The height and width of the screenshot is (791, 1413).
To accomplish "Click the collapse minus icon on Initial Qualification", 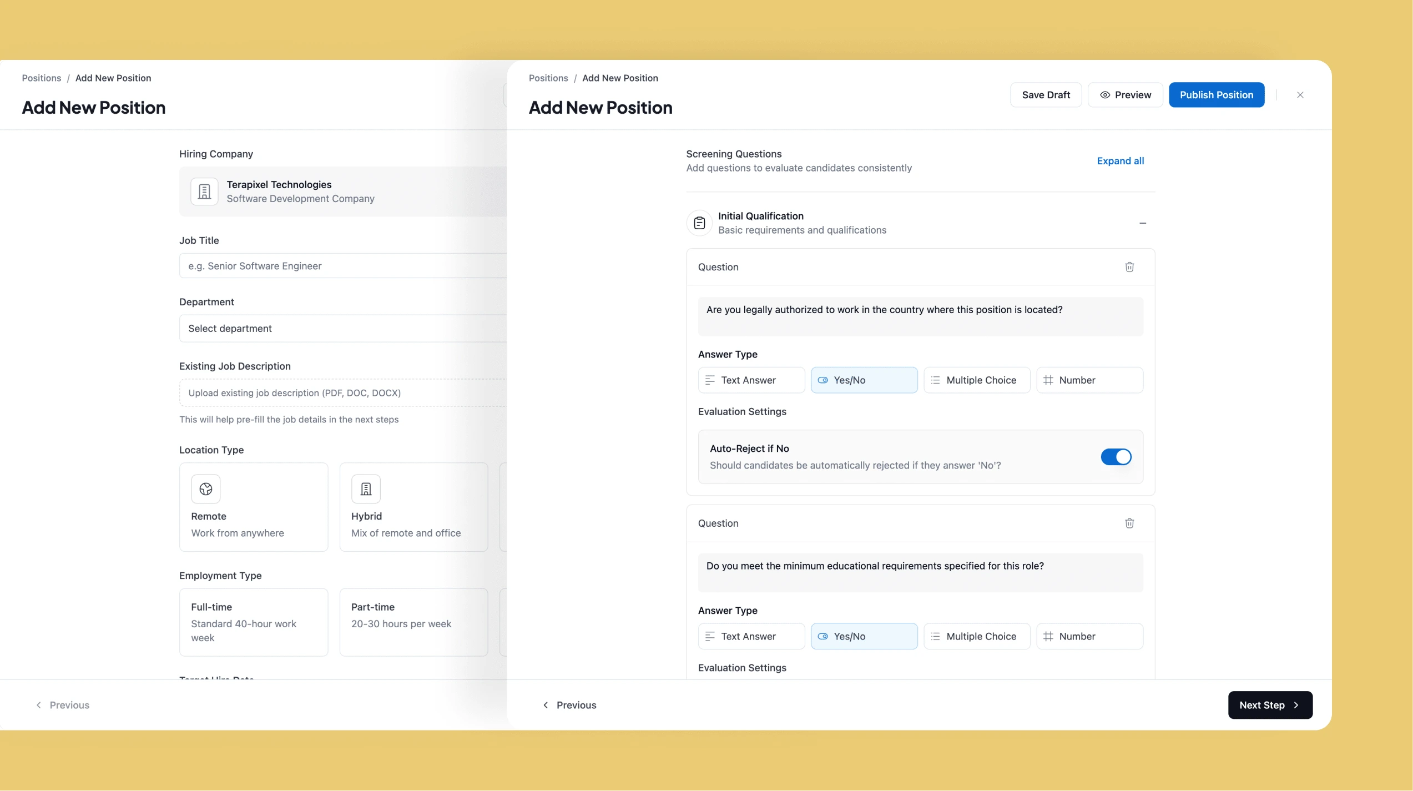I will click(1142, 222).
